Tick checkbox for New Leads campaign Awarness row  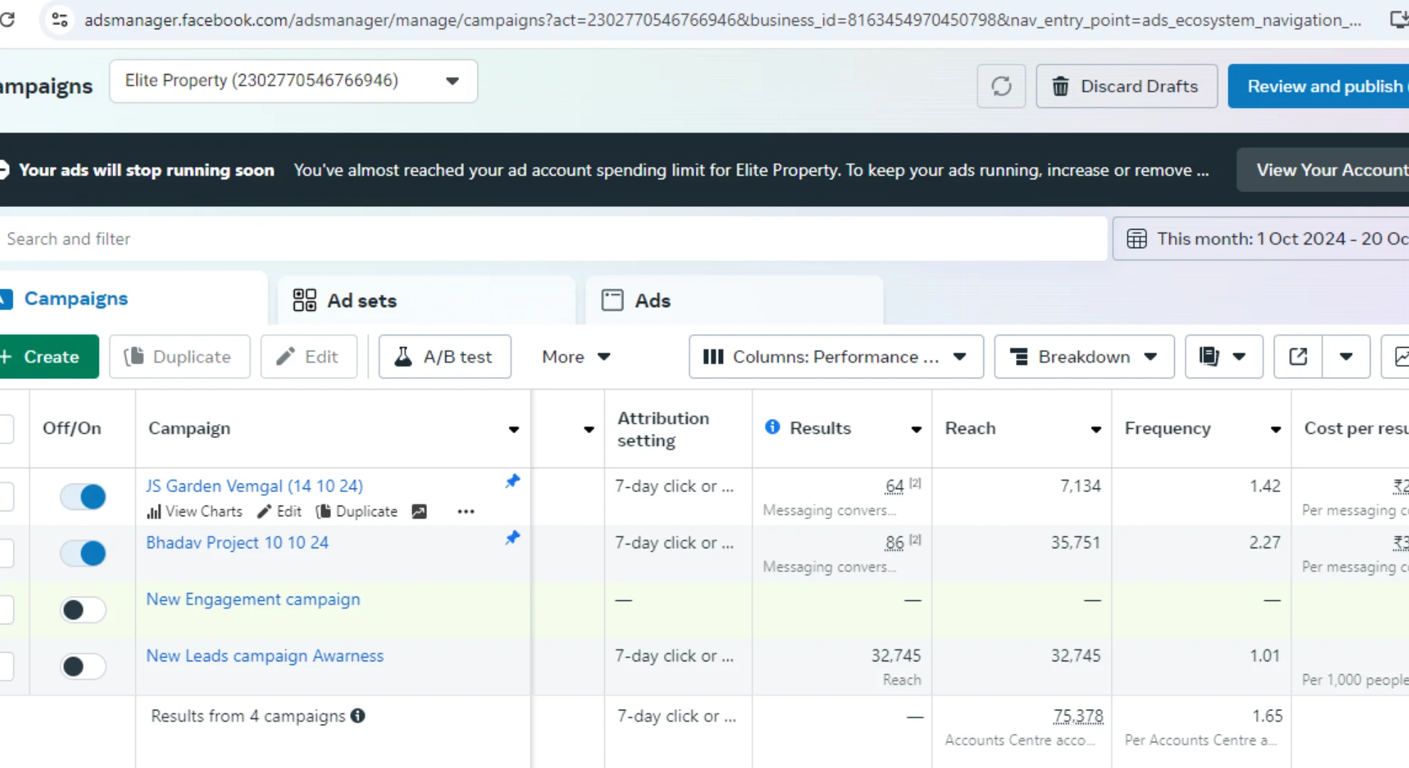pyautogui.click(x=6, y=666)
